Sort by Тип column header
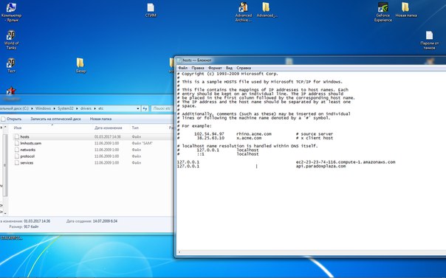 [x=135, y=128]
